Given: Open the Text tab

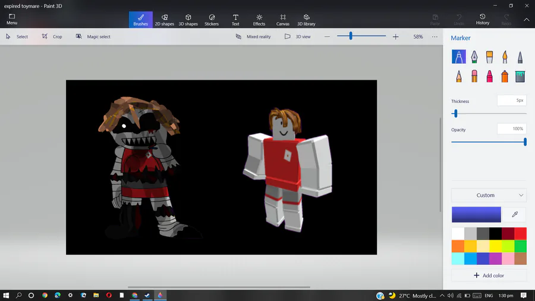Looking at the screenshot, I should click(x=235, y=20).
